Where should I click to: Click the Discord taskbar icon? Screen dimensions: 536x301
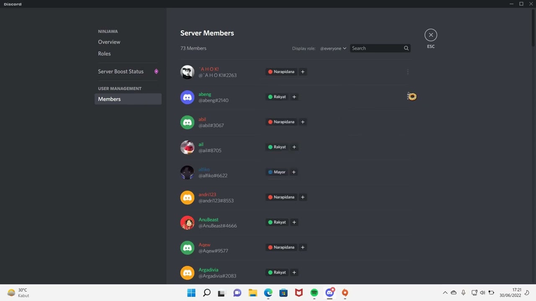tap(330, 293)
